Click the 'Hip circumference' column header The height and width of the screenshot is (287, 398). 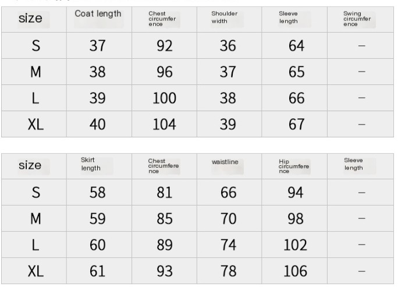click(x=294, y=166)
